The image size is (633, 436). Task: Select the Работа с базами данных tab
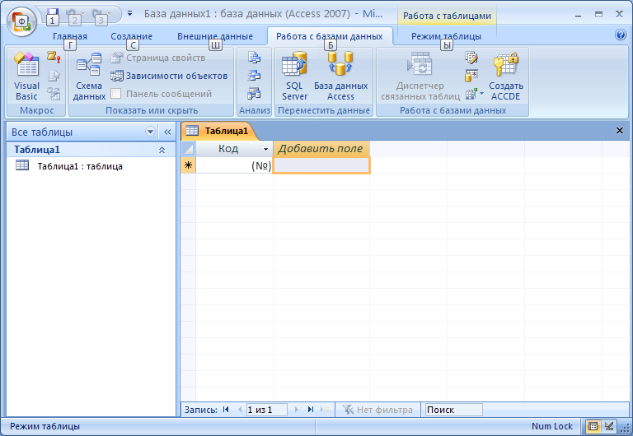330,36
